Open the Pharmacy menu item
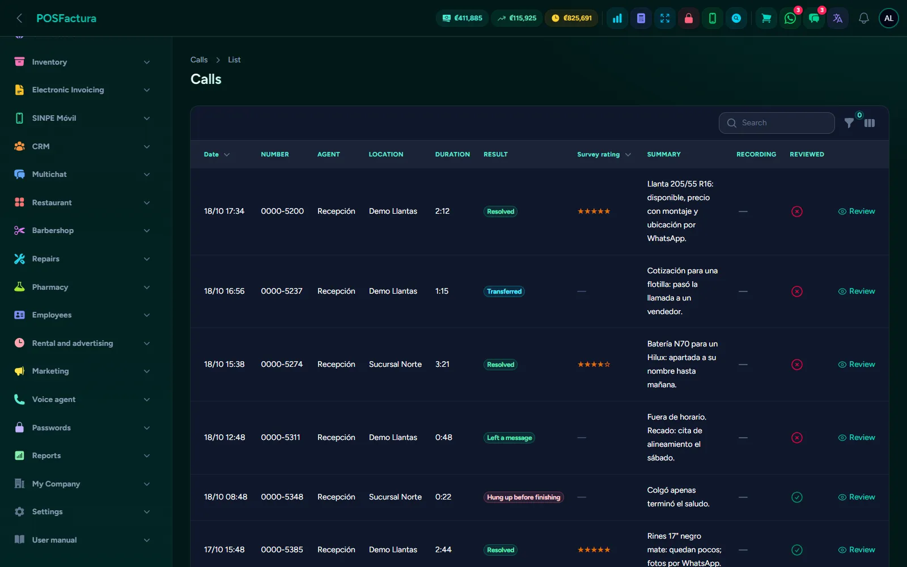907x567 pixels. [x=83, y=287]
